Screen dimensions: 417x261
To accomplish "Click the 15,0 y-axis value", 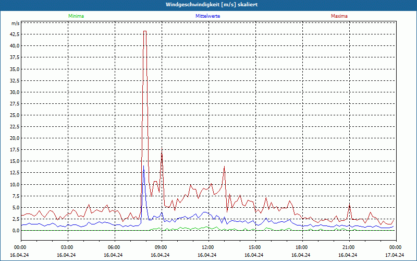I will click(x=15, y=161).
